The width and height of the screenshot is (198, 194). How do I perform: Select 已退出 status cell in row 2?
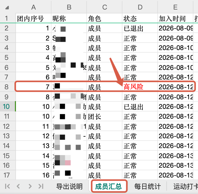pos(140,28)
